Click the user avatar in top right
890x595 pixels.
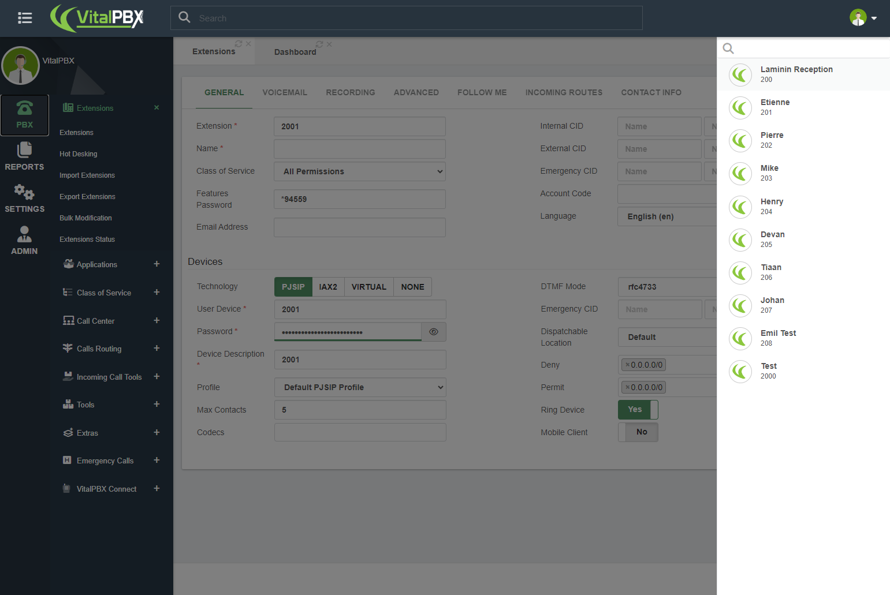click(x=858, y=18)
